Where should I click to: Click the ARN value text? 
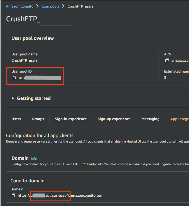[x=180, y=60]
